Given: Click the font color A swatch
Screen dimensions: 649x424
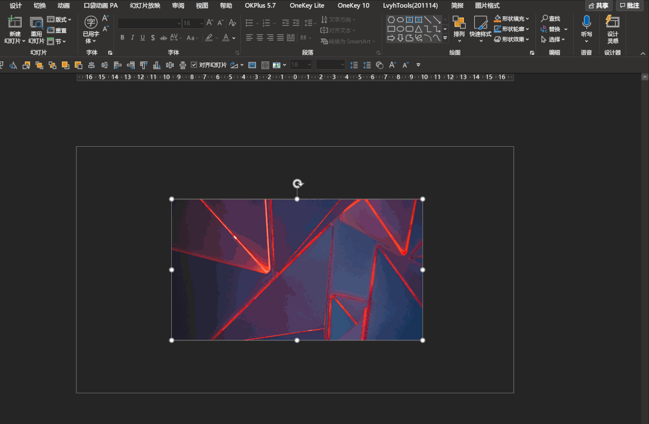Looking at the screenshot, I should [226, 38].
